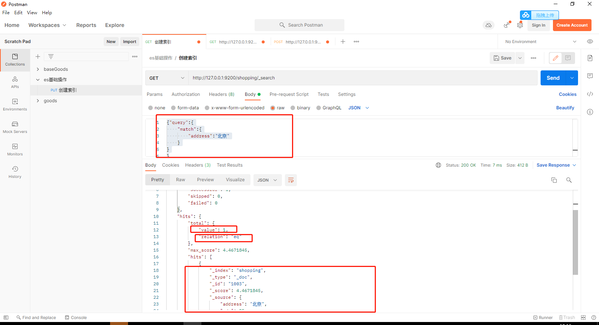Search the response with magnifier icon

point(569,180)
